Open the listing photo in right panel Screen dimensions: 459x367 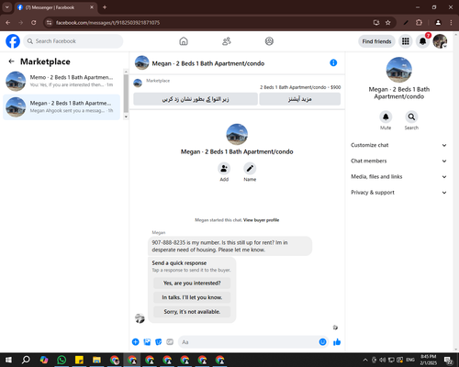pyautogui.click(x=398, y=70)
